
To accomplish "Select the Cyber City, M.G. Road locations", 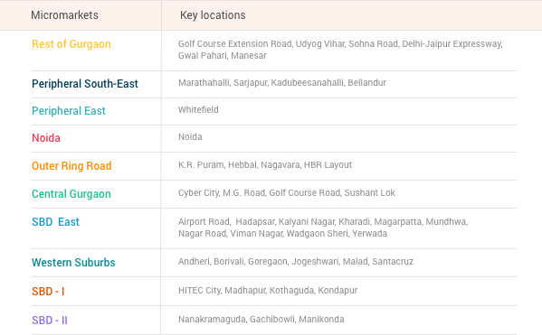I will pyautogui.click(x=287, y=193).
